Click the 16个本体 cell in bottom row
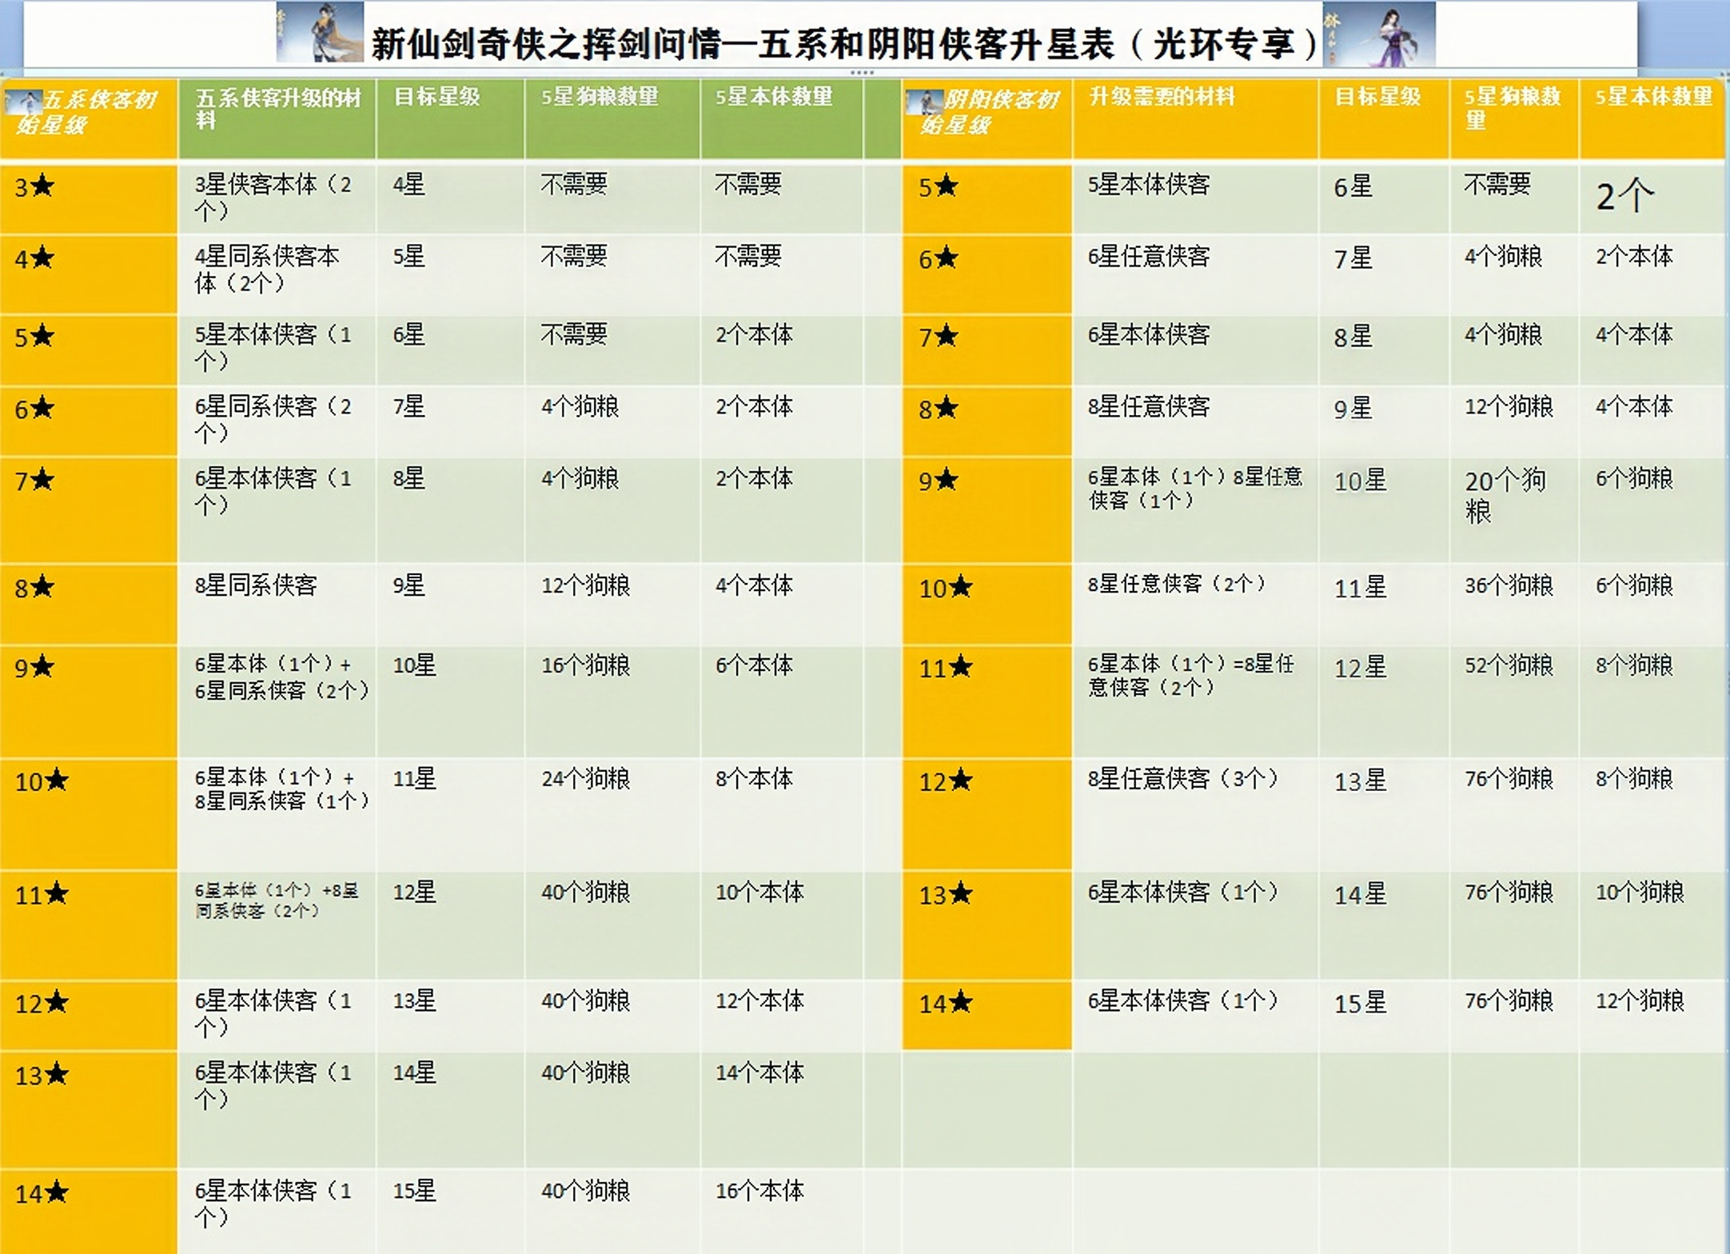The image size is (1730, 1254). click(759, 1191)
